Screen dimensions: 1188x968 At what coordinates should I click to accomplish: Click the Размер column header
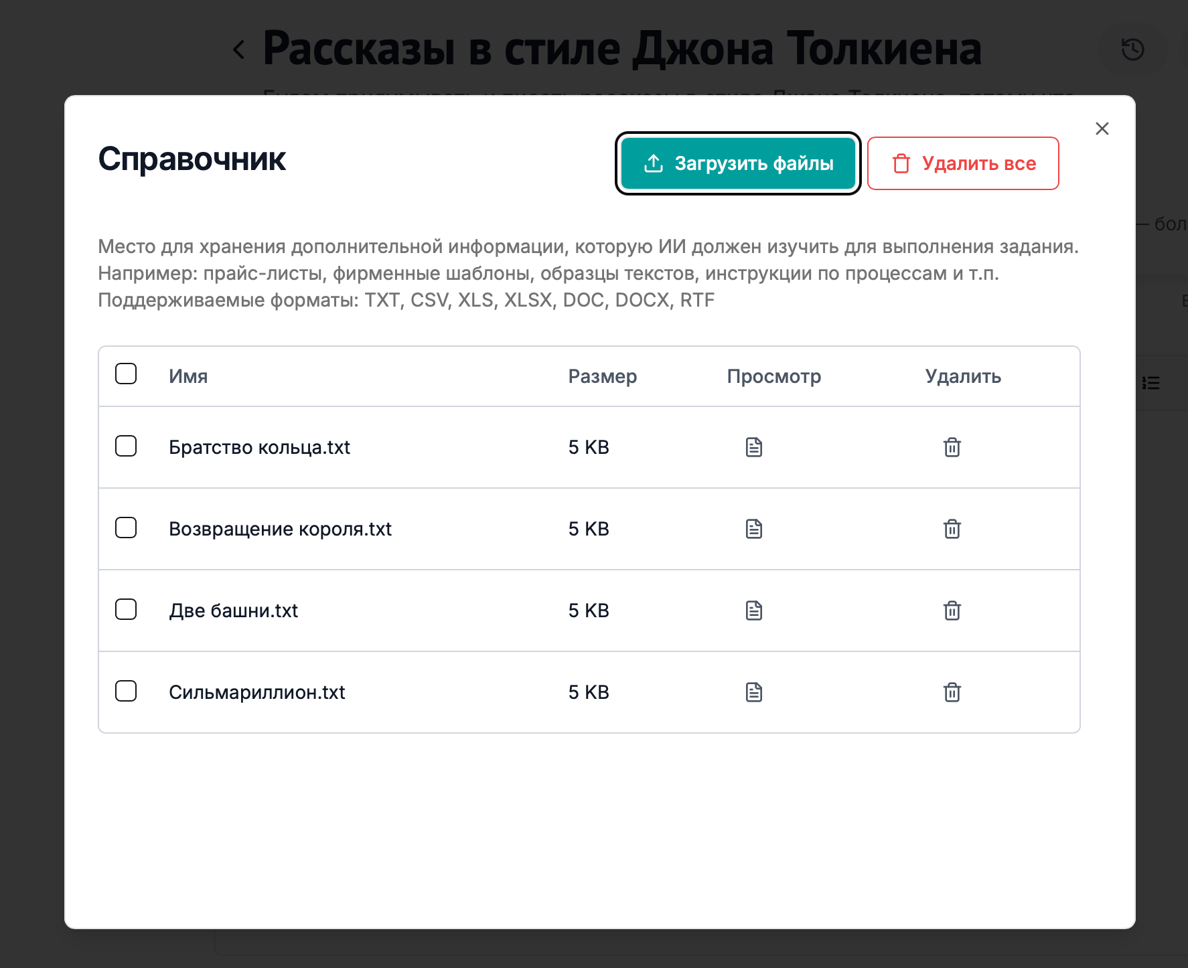click(x=602, y=376)
